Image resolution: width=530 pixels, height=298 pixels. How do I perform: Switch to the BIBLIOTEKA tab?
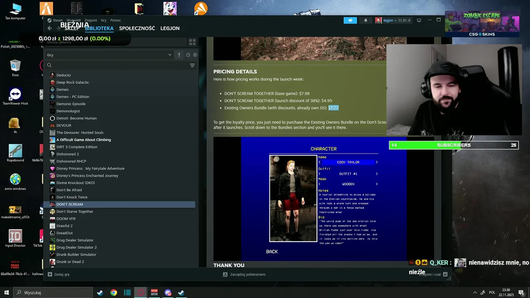(99, 29)
